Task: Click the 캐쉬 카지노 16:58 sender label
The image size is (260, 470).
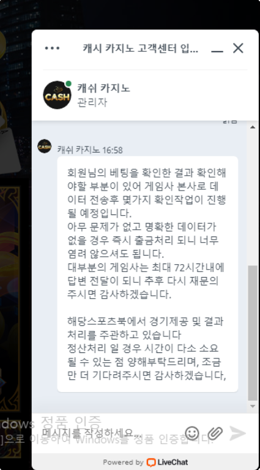Action: (90, 150)
